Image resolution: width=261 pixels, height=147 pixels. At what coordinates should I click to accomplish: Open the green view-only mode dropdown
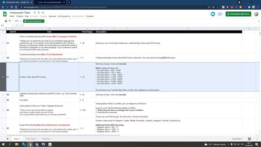(33, 21)
